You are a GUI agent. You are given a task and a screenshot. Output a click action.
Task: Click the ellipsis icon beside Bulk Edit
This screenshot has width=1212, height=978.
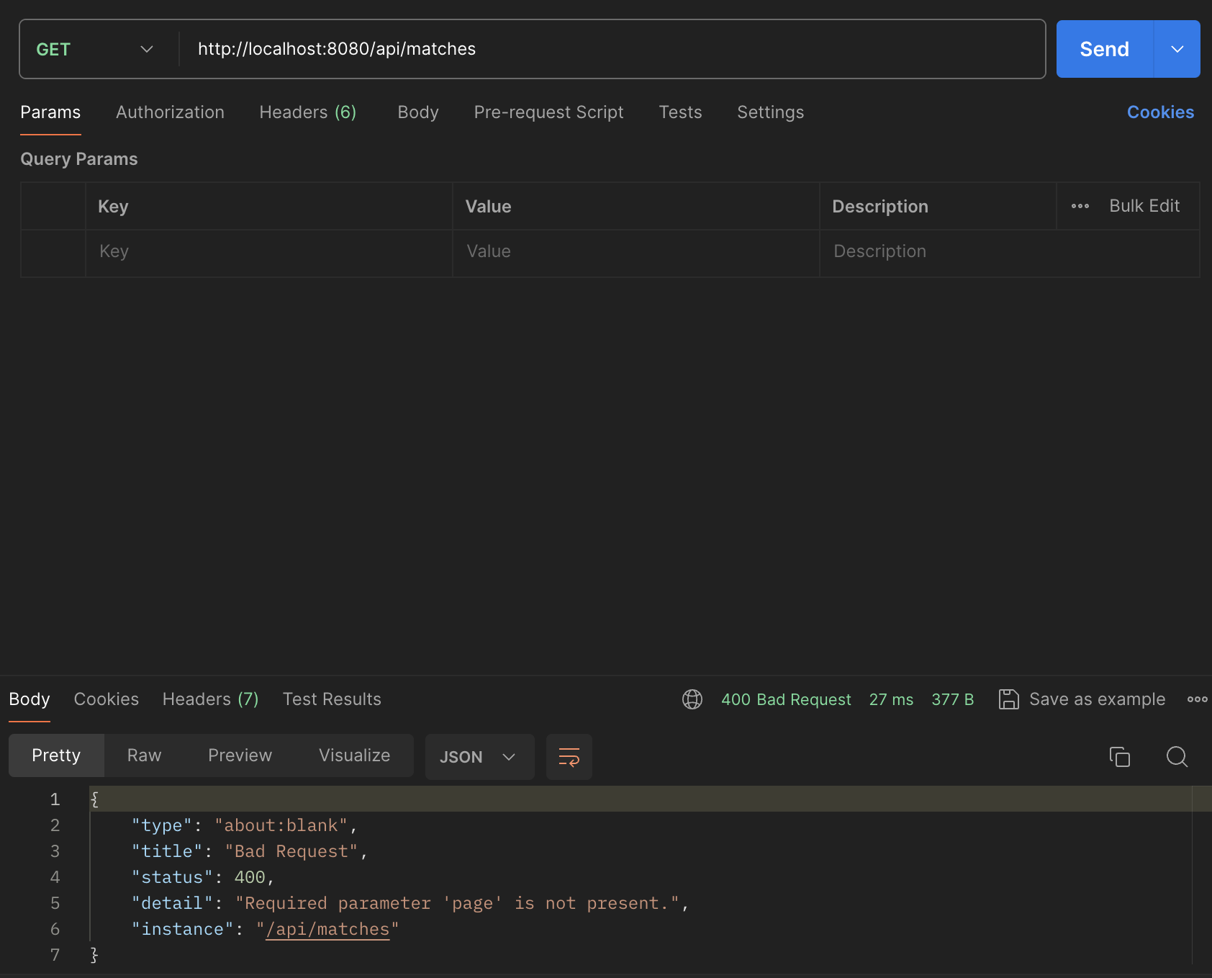(x=1080, y=206)
